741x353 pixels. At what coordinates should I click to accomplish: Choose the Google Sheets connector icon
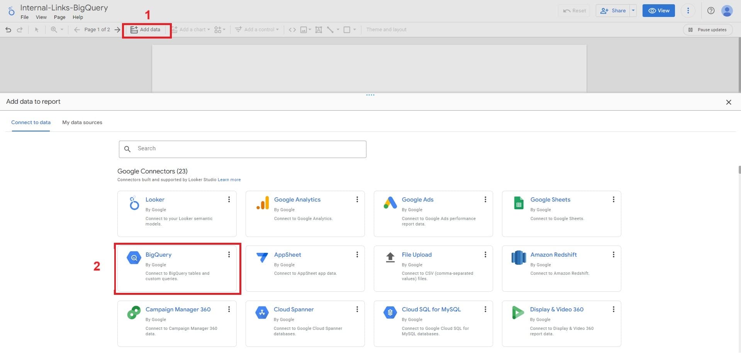coord(519,203)
